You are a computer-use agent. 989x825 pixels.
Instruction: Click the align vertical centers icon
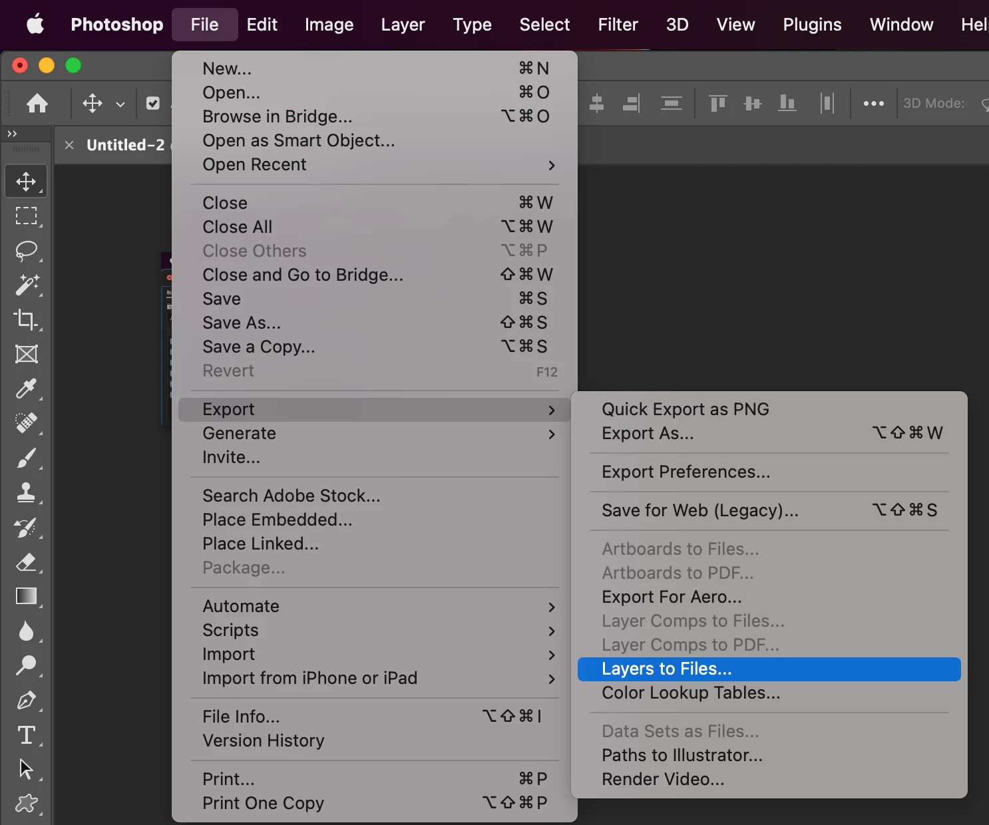tap(752, 103)
